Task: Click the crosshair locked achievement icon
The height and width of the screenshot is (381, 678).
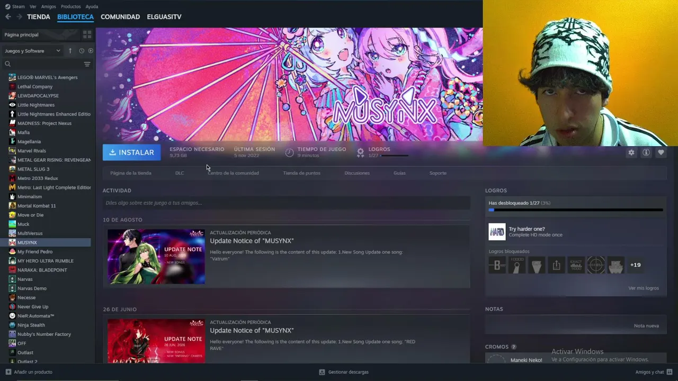Action: [x=596, y=265]
